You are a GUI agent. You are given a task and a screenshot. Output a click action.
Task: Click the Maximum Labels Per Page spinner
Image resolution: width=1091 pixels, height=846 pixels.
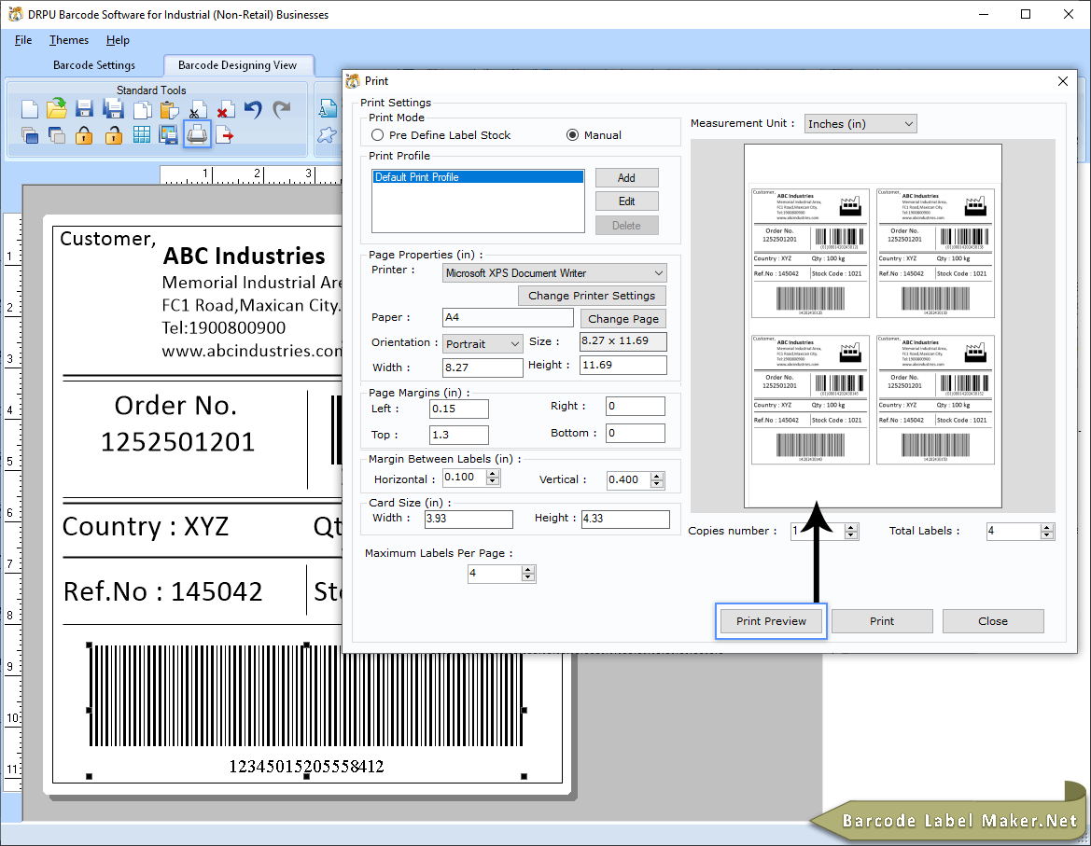[528, 574]
